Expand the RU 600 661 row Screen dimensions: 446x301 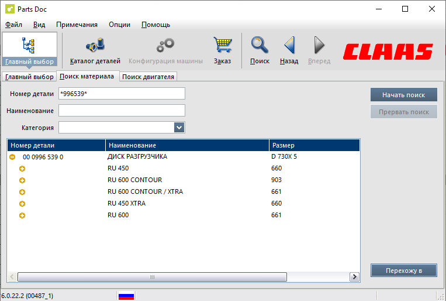click(22, 215)
